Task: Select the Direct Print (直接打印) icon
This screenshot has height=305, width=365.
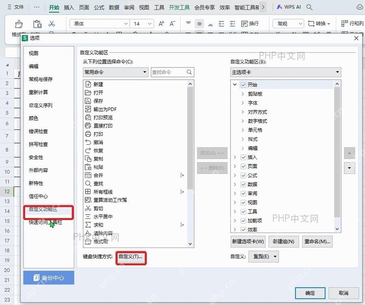Action: 88,126
